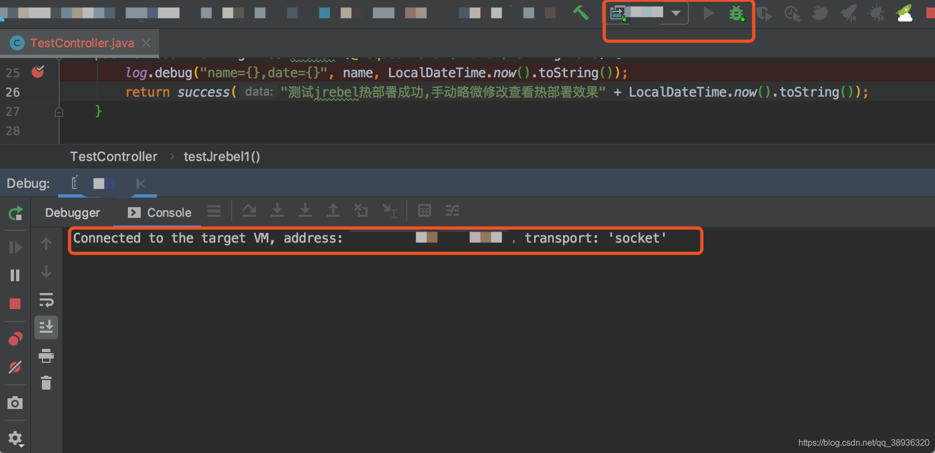Screen dimensions: 935x453
Task: Clear all console output with trash icon
Action: (x=46, y=383)
